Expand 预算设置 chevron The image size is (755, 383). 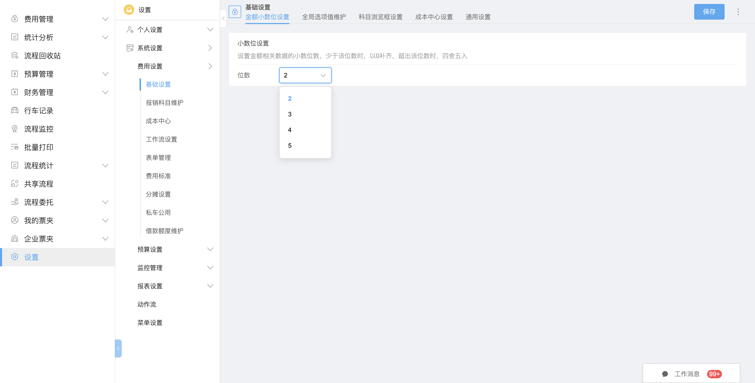coord(210,249)
